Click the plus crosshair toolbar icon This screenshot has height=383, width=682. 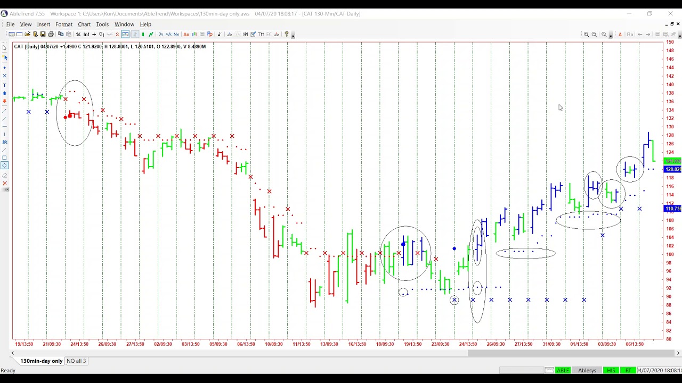(94, 35)
